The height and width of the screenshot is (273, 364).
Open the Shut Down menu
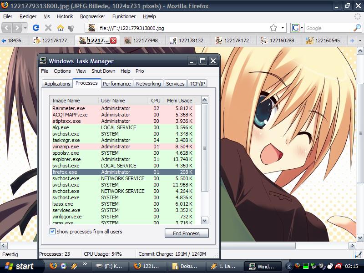click(x=103, y=71)
